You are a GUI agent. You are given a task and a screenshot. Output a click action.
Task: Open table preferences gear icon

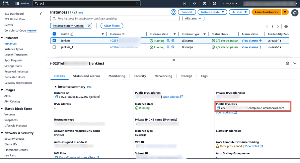point(286,27)
